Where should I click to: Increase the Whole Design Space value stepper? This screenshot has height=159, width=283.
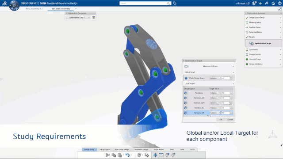[x=231, y=78]
